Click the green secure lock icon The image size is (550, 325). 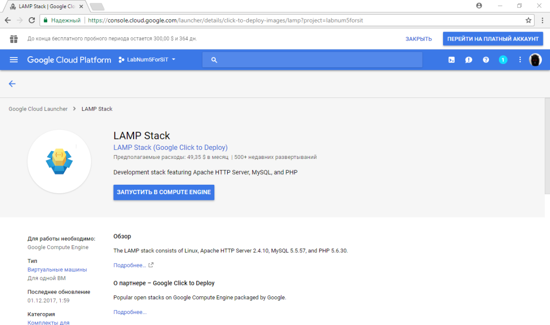pyautogui.click(x=45, y=21)
